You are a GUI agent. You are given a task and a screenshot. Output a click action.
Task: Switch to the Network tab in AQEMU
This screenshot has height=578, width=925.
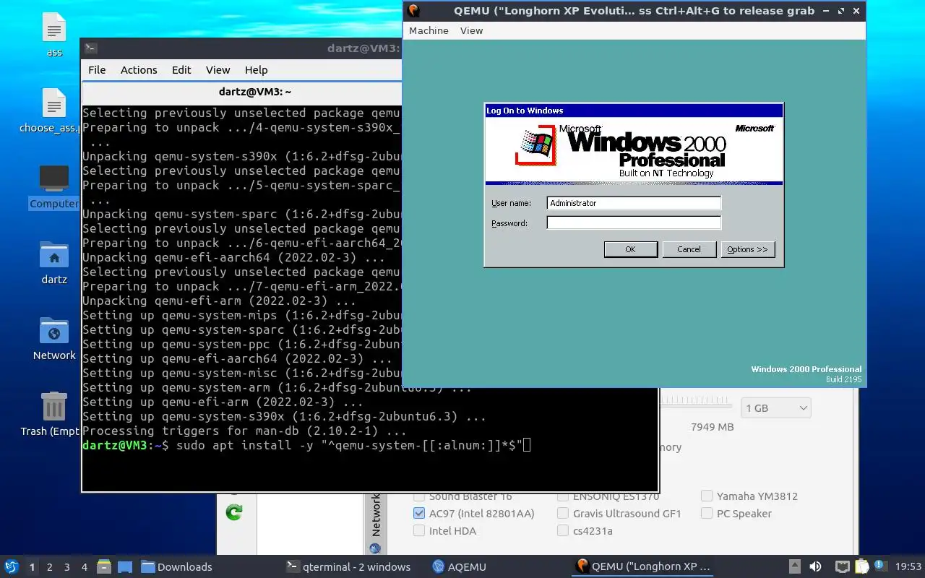pyautogui.click(x=375, y=514)
